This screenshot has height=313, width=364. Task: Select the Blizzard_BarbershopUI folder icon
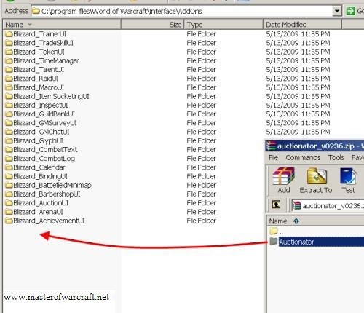9,194
